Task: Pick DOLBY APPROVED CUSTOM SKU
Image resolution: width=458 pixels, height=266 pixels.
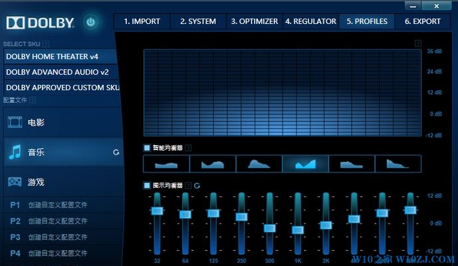Action: pos(62,88)
